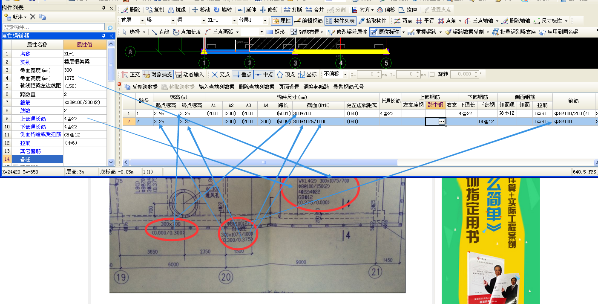Image resolution: width=598 pixels, height=304 pixels.
Task: Choose the 移动 (move) tool
Action: (201, 9)
